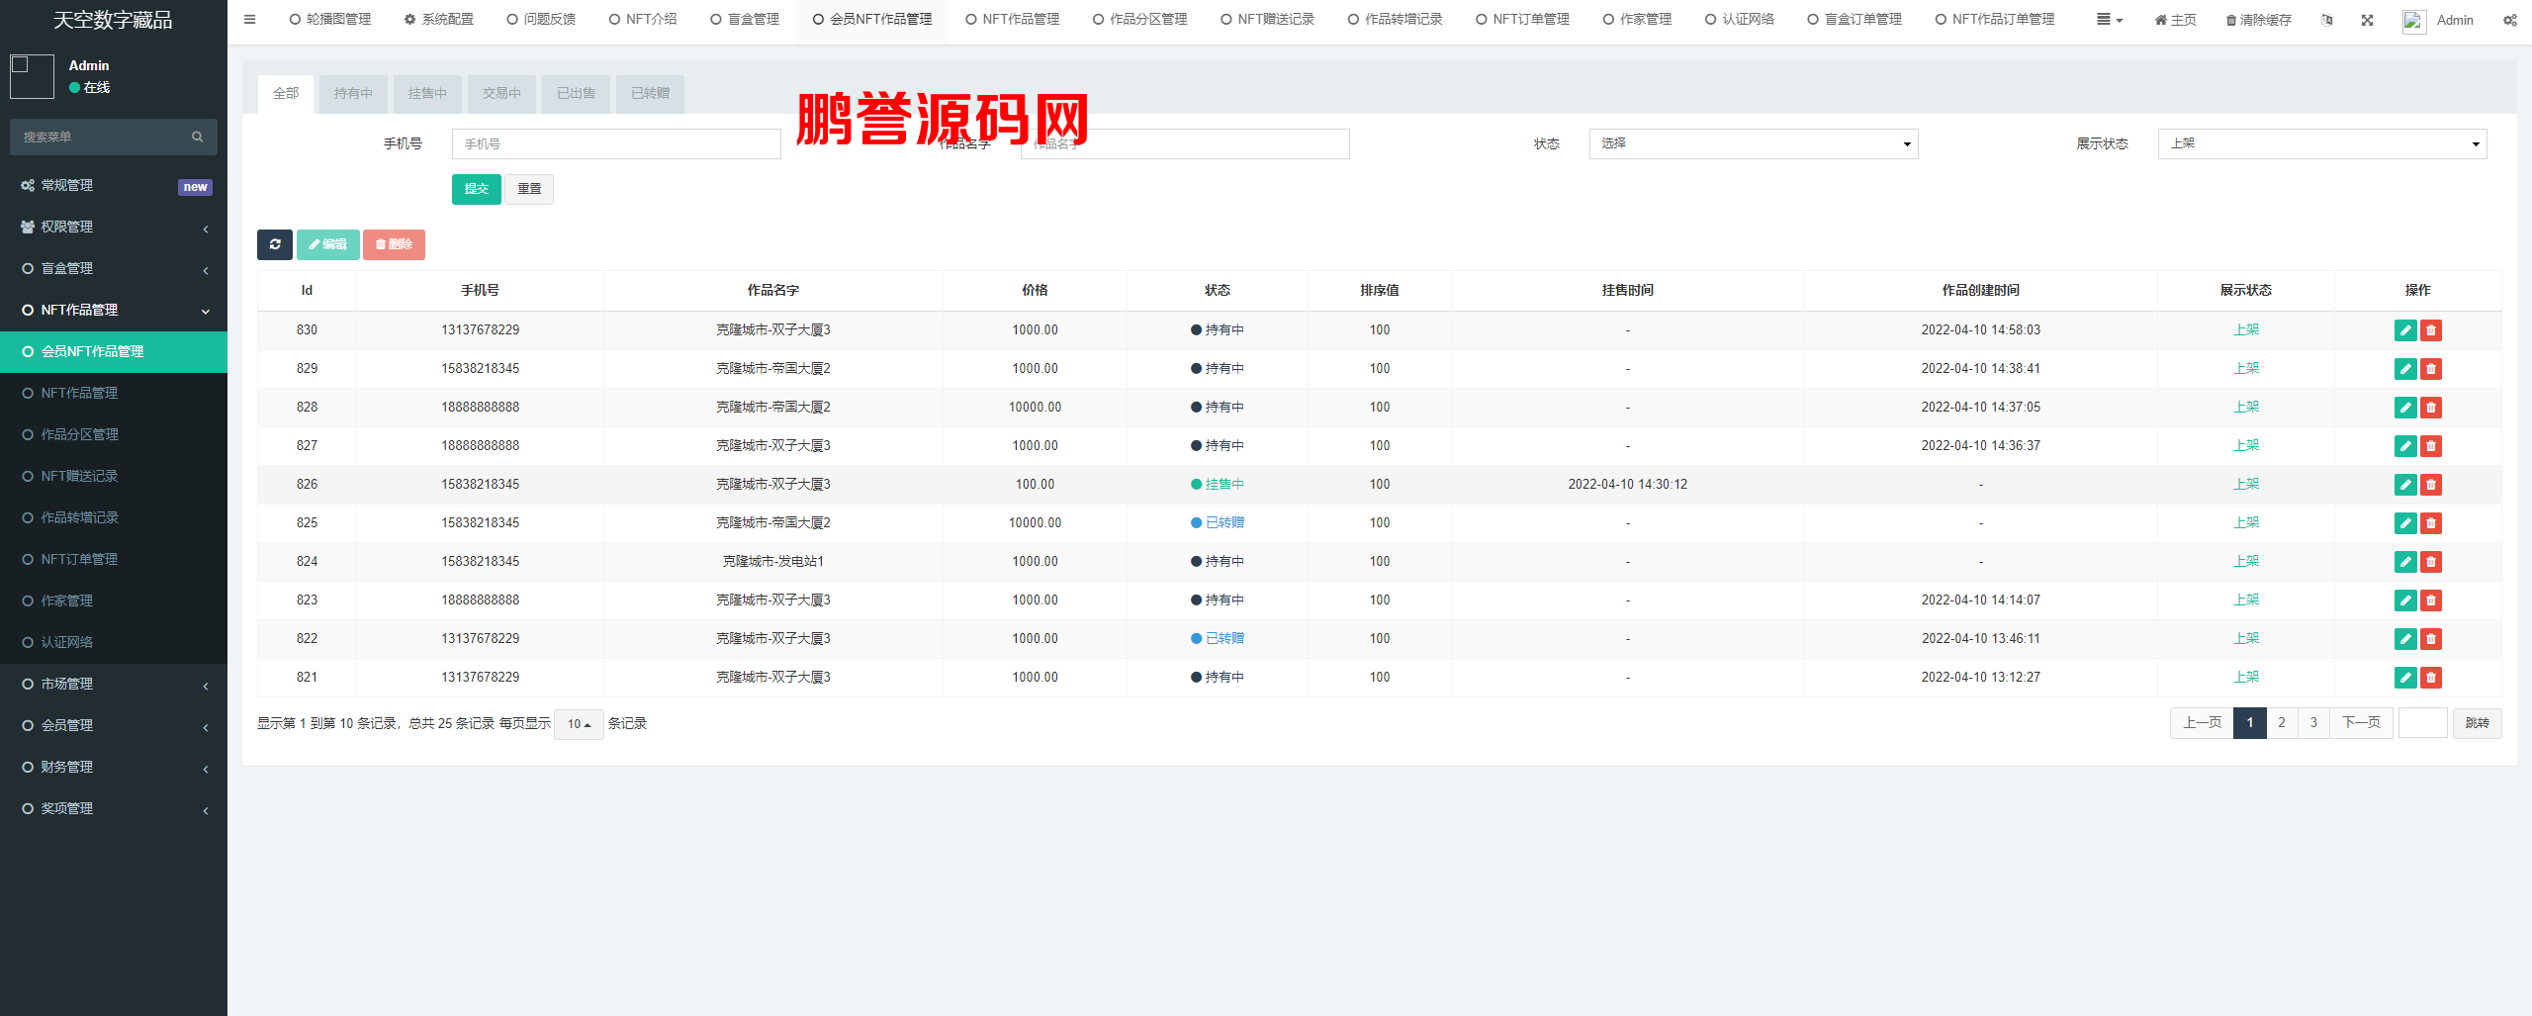
Task: Expand the 奖项管理 sidebar menu
Action: [114, 808]
